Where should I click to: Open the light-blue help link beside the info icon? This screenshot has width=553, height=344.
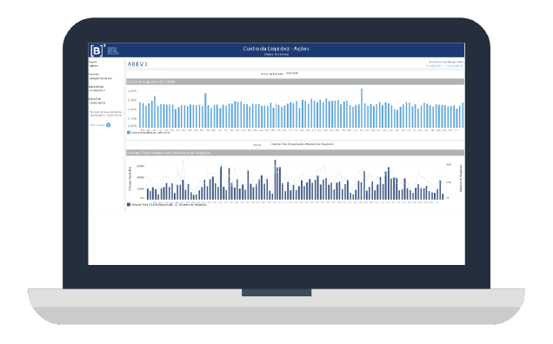click(97, 125)
